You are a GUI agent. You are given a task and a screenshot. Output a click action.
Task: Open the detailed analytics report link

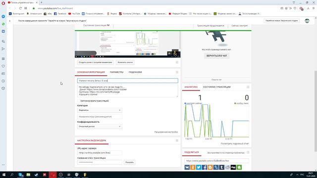click(235, 144)
